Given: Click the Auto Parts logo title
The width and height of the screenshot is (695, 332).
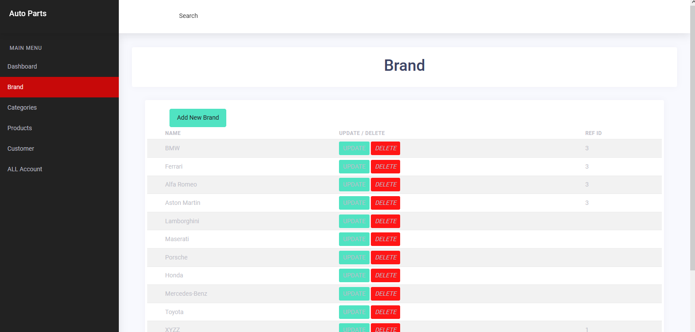Looking at the screenshot, I should click(x=28, y=14).
